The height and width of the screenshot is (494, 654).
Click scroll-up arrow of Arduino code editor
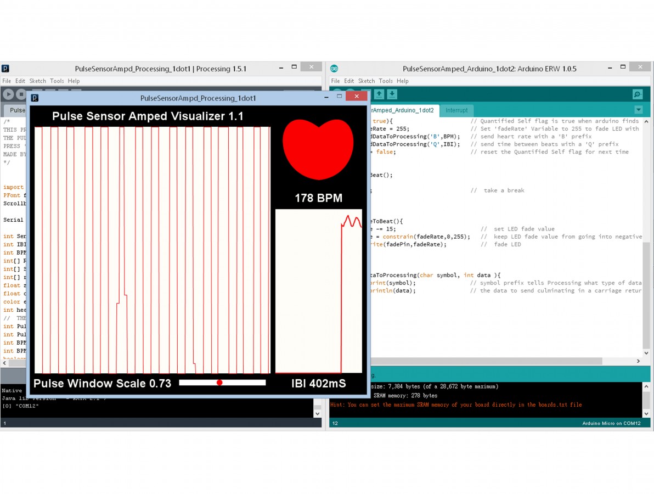[x=646, y=121]
